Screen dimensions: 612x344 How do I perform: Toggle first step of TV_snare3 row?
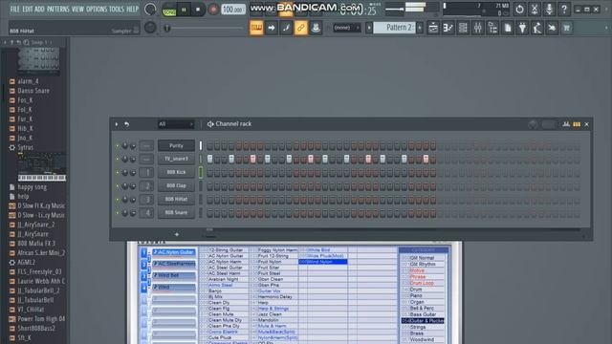point(210,159)
